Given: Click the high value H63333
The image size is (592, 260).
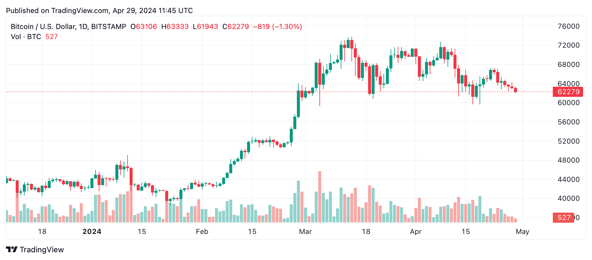Looking at the screenshot, I should [175, 27].
